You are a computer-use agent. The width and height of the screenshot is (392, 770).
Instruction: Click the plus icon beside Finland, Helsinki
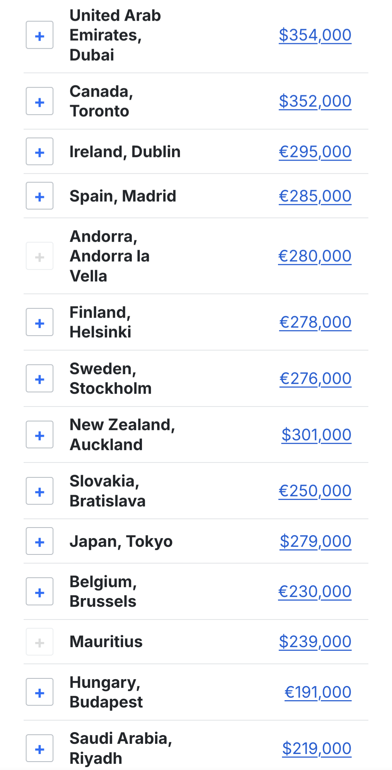click(40, 322)
